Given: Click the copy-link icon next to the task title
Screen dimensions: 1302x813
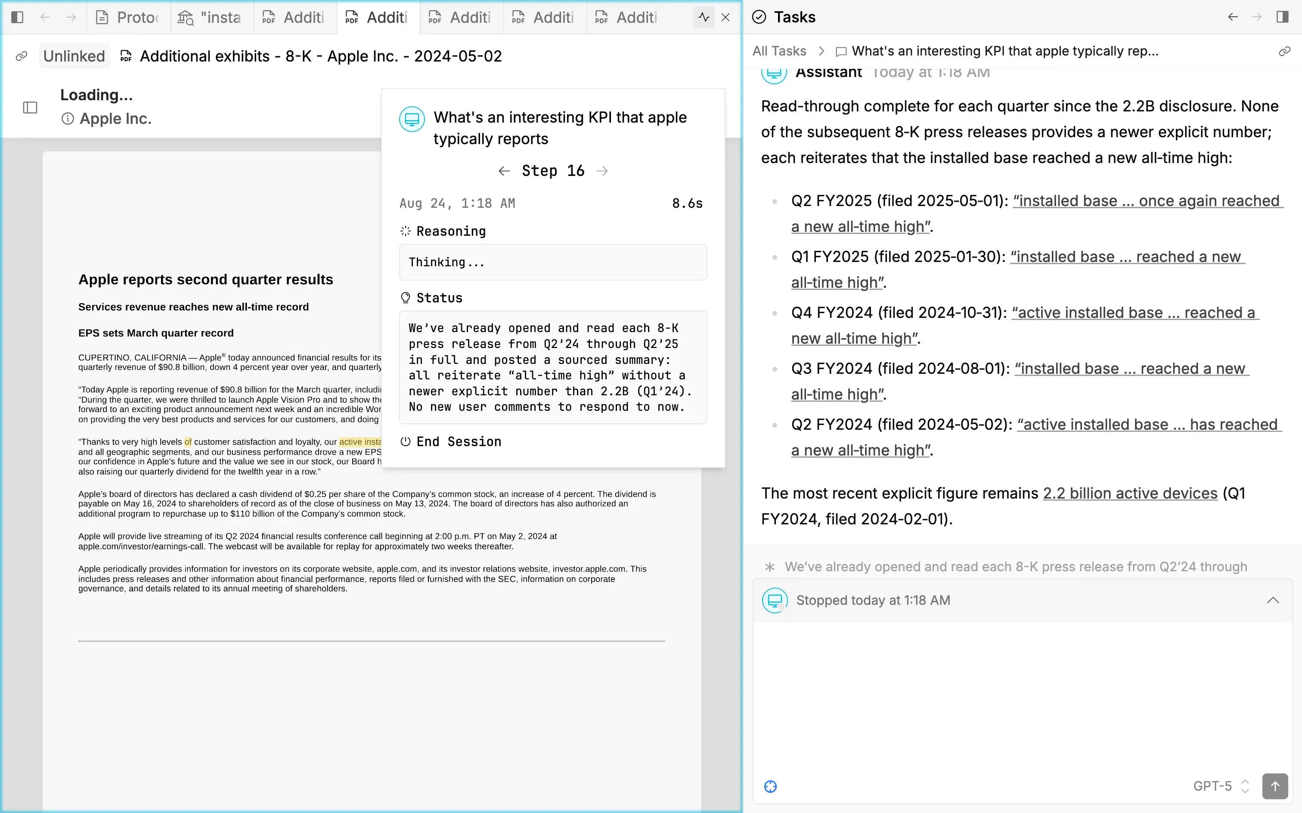Looking at the screenshot, I should [1285, 51].
